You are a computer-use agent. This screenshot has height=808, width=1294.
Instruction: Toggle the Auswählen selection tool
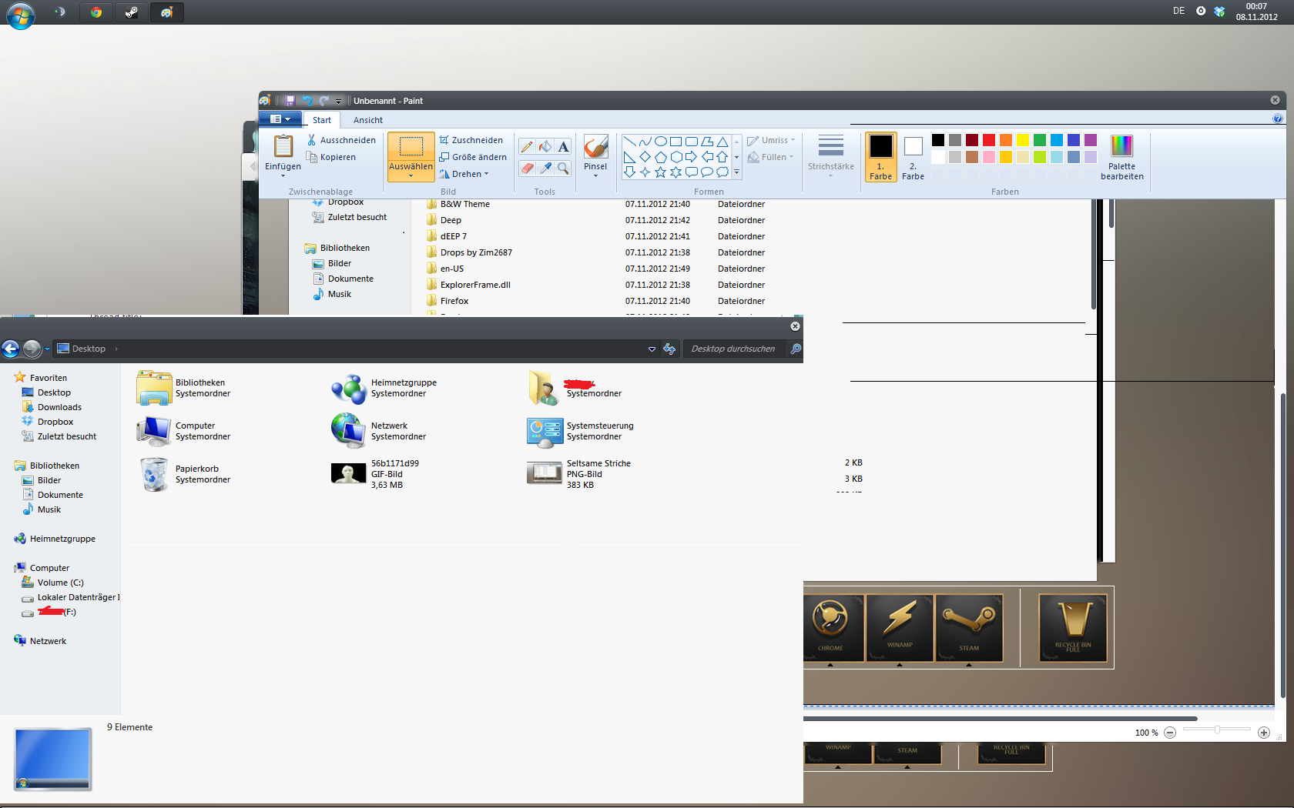[x=411, y=157]
